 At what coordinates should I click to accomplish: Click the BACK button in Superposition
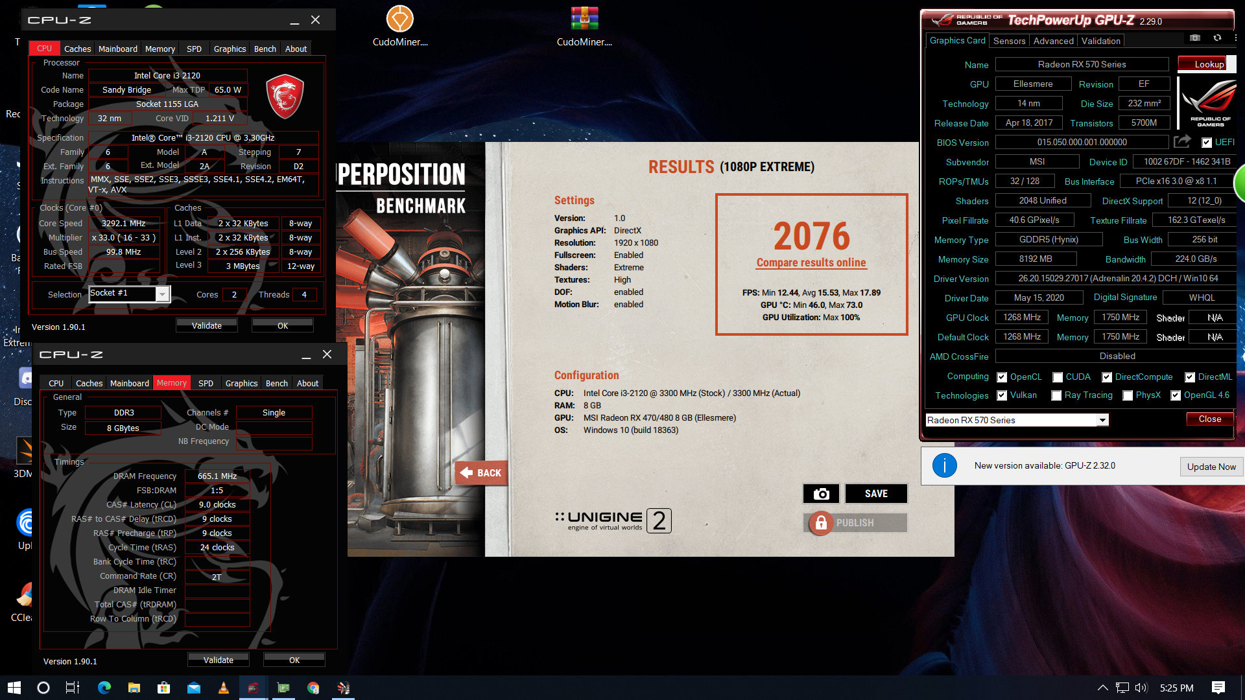click(480, 473)
